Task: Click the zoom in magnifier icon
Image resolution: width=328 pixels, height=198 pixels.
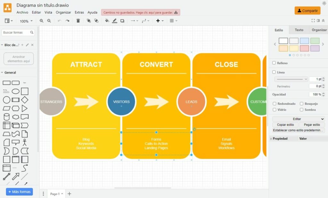Action: [41, 21]
